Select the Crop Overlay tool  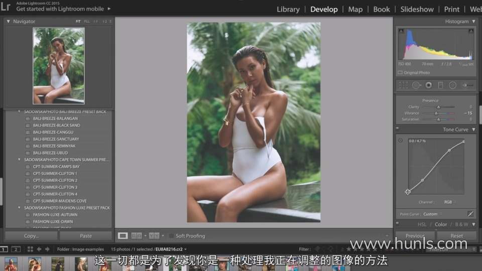click(x=403, y=85)
